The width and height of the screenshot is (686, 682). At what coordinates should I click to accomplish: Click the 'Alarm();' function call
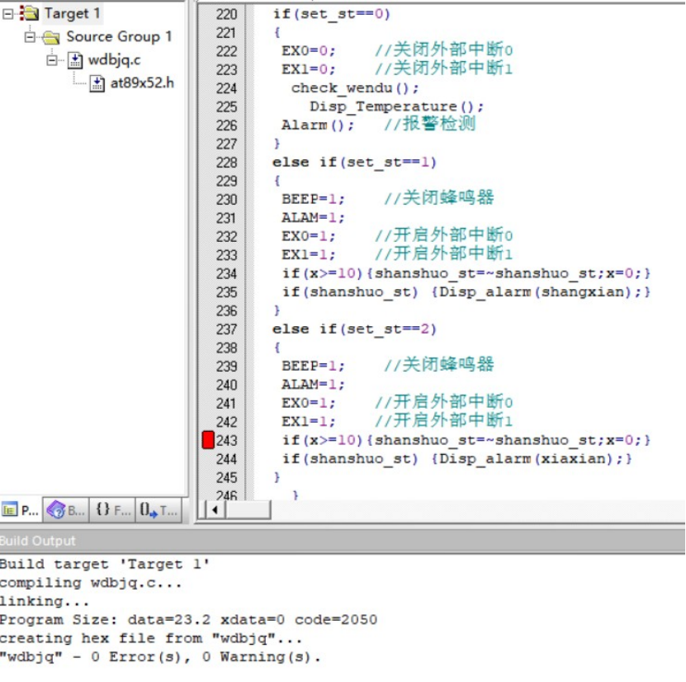click(318, 126)
